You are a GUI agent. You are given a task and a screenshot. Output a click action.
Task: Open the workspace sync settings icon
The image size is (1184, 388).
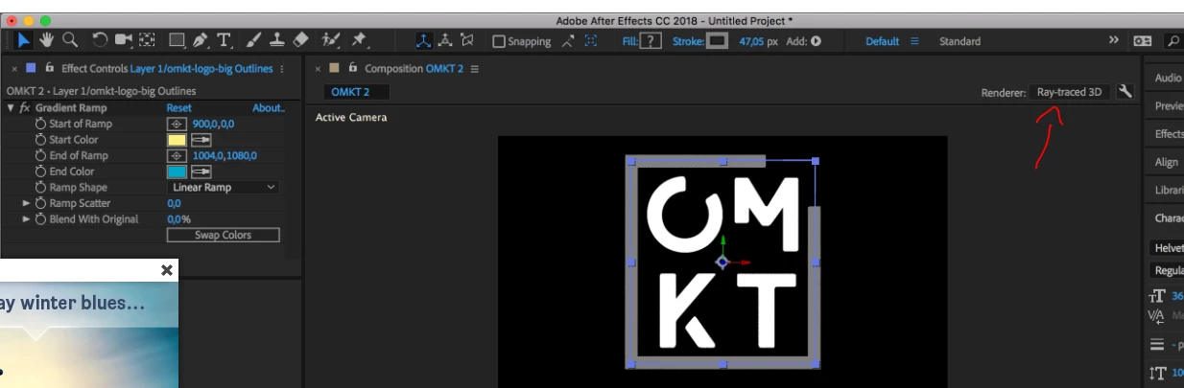[1142, 41]
